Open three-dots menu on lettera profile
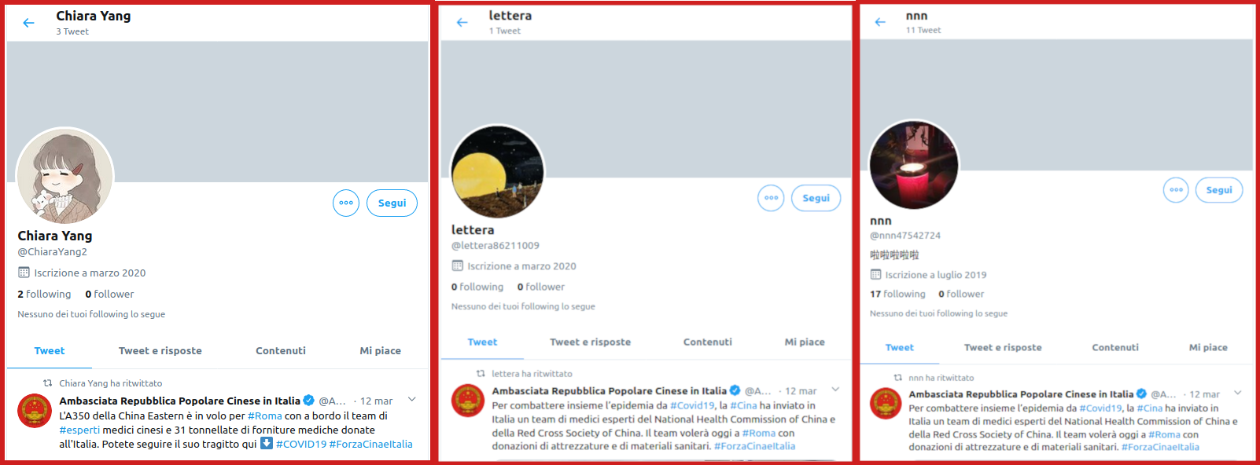Screen dimensions: 1260x465 tap(771, 198)
